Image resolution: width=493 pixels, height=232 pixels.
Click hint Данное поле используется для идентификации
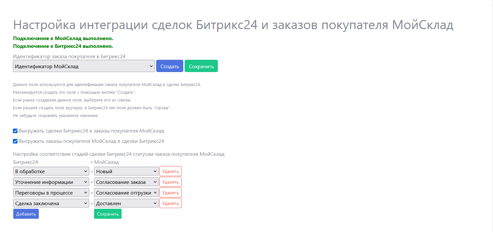107,84
